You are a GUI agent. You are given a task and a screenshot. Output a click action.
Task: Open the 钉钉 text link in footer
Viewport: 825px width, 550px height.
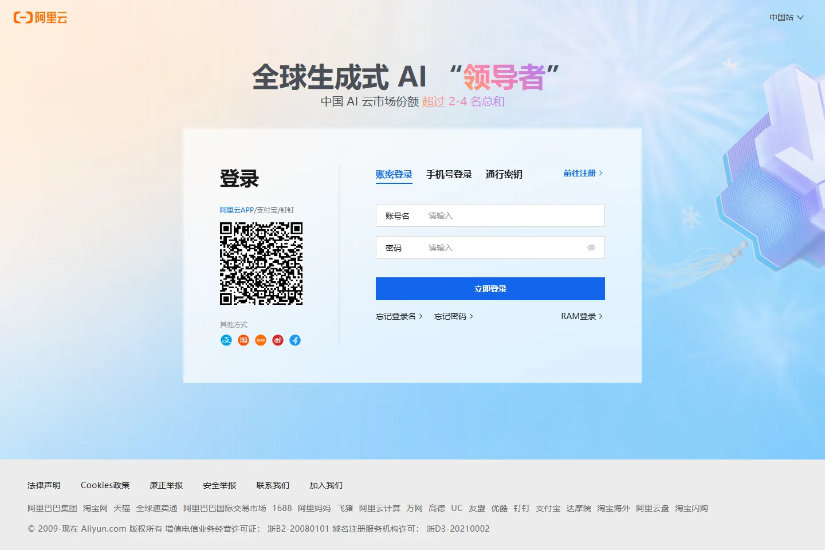(x=522, y=508)
